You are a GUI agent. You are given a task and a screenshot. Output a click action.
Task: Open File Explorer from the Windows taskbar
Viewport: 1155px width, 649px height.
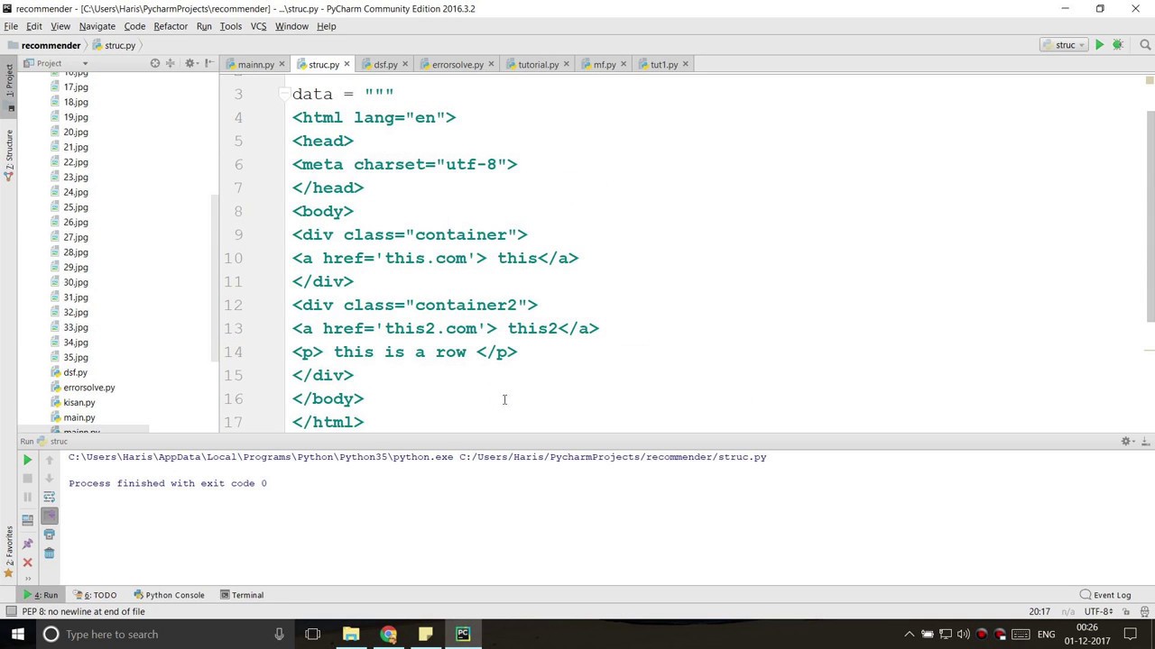(351, 635)
